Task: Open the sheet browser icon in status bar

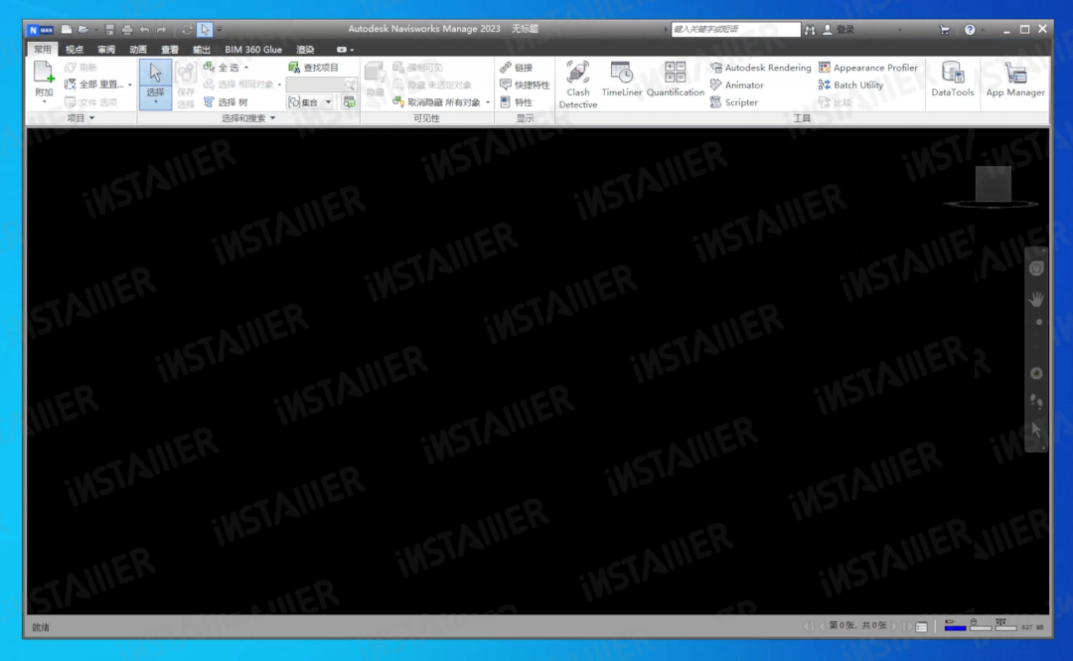Action: point(922,627)
